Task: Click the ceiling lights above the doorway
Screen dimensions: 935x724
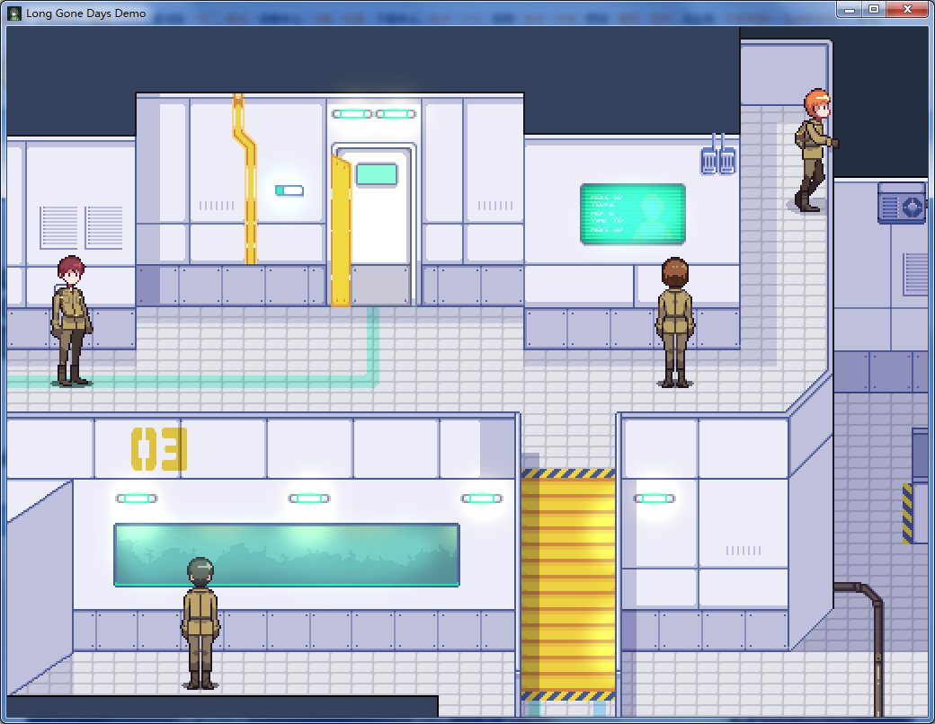Action: (x=374, y=114)
